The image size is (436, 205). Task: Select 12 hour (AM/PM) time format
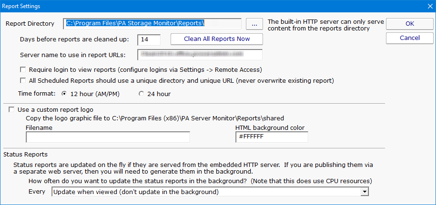64,94
